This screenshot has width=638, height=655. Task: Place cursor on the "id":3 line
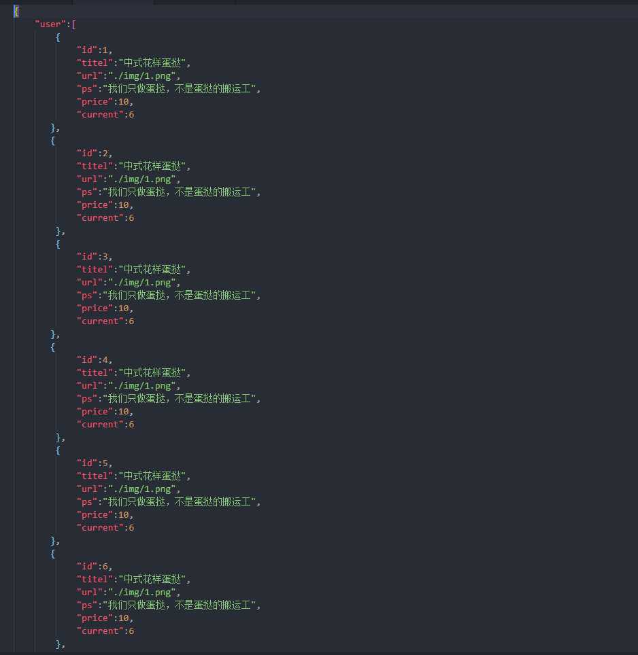(95, 256)
